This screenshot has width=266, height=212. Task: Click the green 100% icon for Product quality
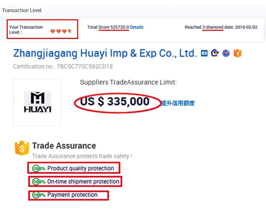39,168
